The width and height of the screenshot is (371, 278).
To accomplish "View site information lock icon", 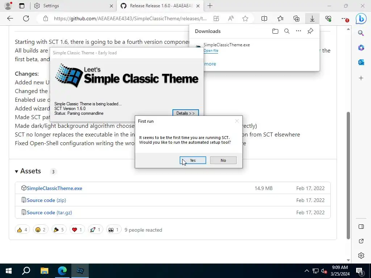I will 46,18.
